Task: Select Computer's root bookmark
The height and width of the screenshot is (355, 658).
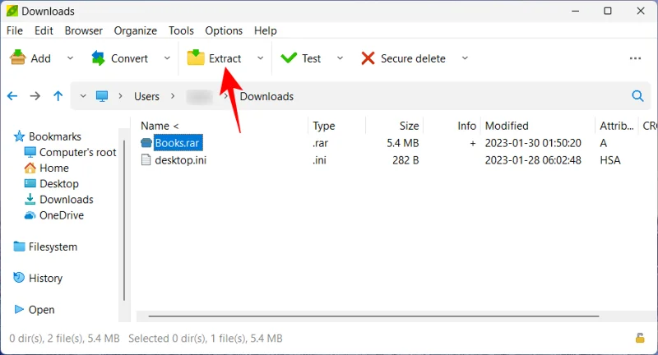Action: click(x=77, y=152)
